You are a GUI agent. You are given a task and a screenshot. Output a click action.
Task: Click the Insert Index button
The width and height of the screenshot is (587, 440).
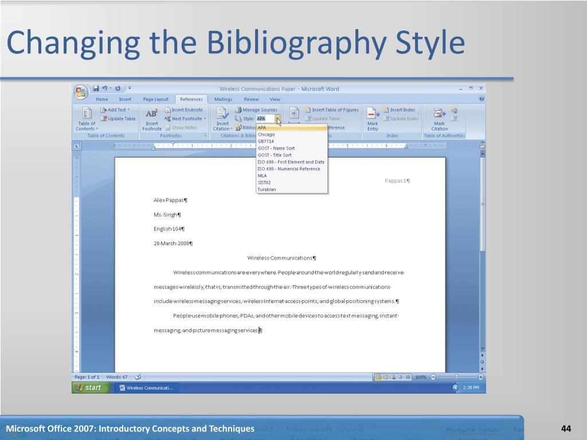click(x=399, y=110)
